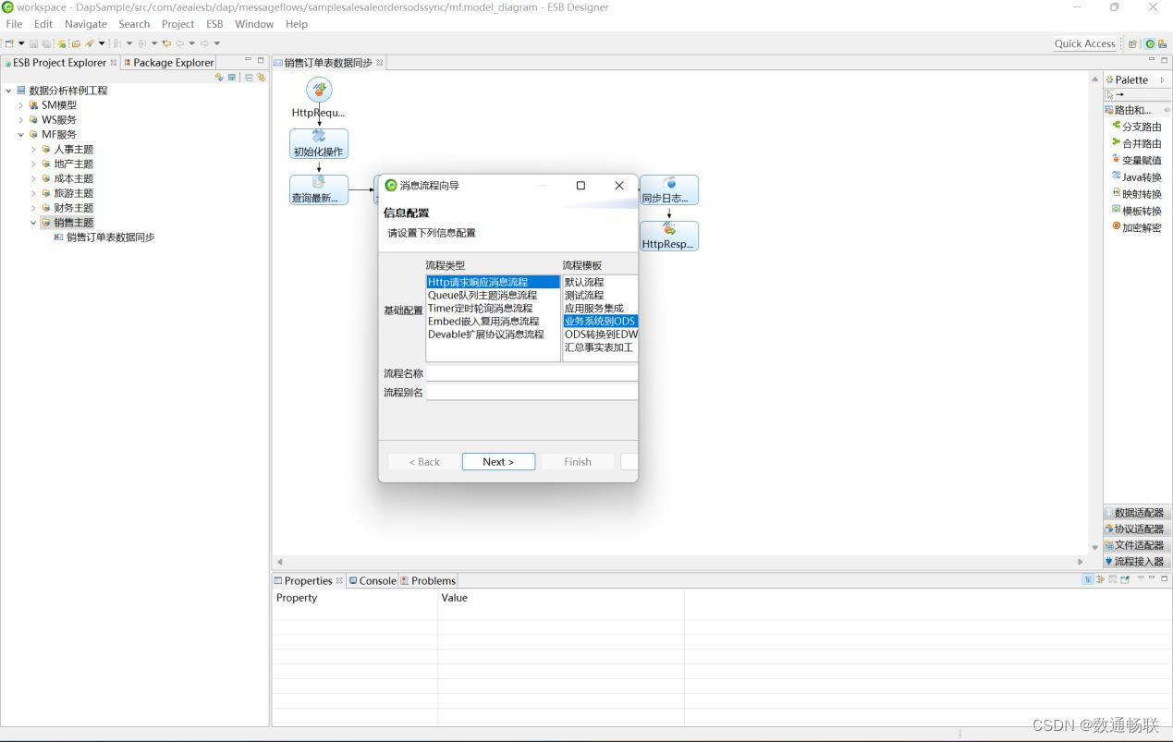
Task: Select the 变量赋值 palette tool
Action: coord(1137,160)
